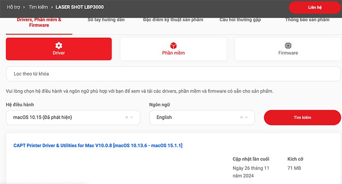
Task: Go to Câu hỏi thường gặp tab
Action: pyautogui.click(x=240, y=20)
